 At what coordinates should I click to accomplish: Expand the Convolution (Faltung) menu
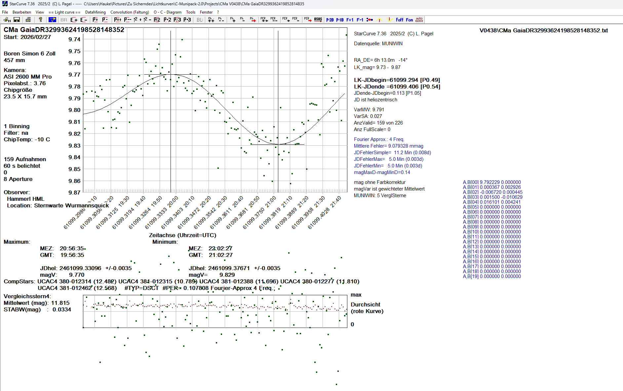[x=130, y=12]
